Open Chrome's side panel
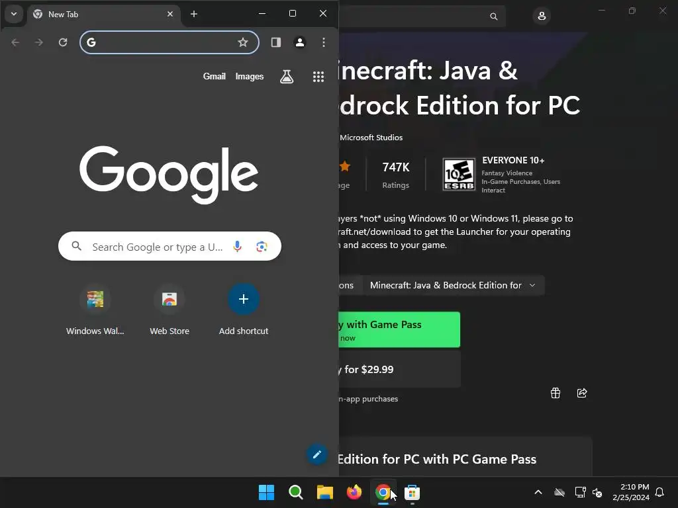 pyautogui.click(x=276, y=42)
